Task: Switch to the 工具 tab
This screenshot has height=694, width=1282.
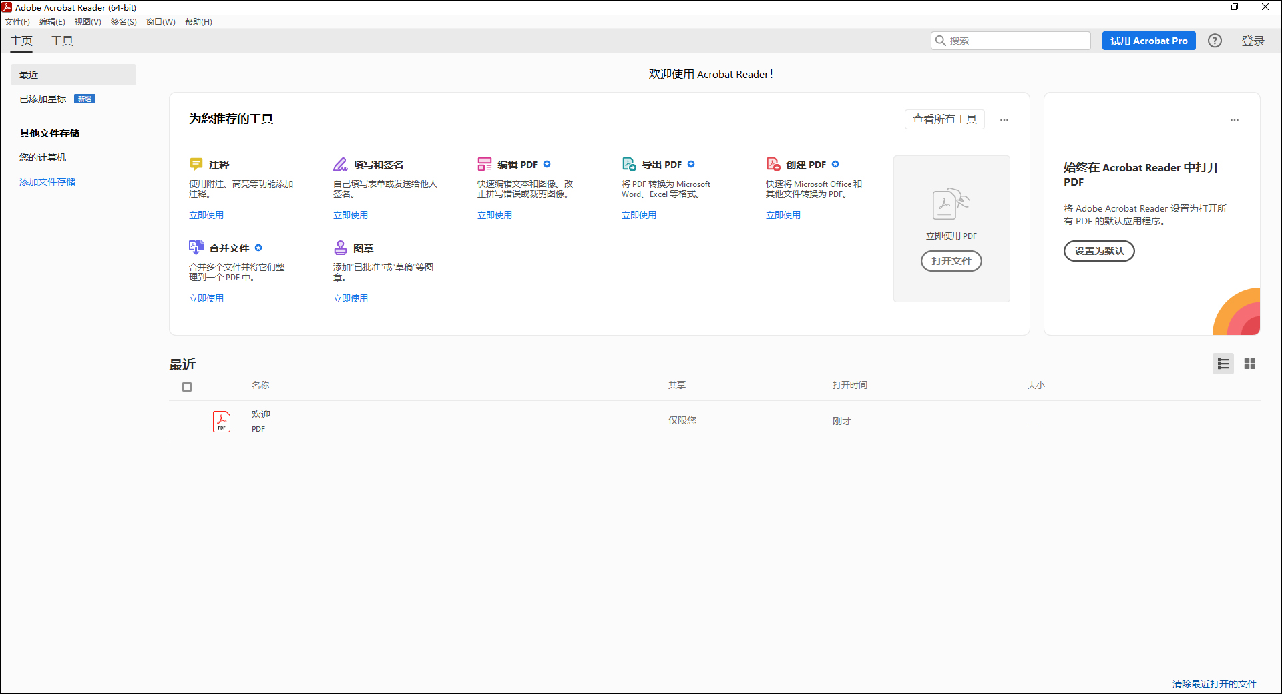Action: pyautogui.click(x=62, y=41)
